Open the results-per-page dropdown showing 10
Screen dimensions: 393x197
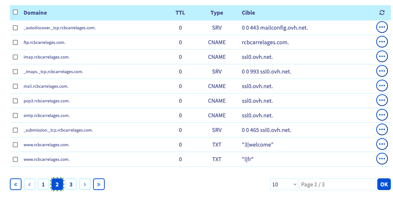click(284, 185)
